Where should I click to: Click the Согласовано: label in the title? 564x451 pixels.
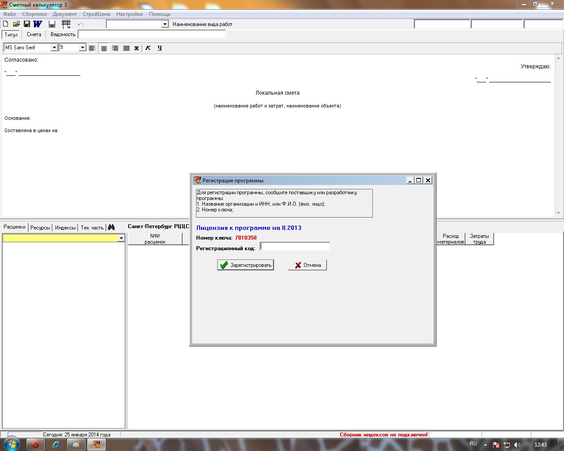point(22,60)
